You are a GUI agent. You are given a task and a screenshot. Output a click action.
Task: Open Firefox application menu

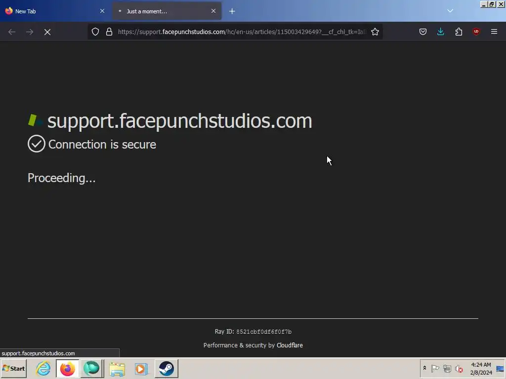coord(494,32)
